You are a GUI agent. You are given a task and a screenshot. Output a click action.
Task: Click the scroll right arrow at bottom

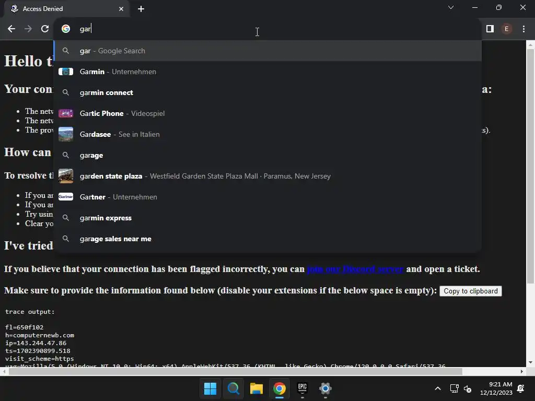pos(522,371)
